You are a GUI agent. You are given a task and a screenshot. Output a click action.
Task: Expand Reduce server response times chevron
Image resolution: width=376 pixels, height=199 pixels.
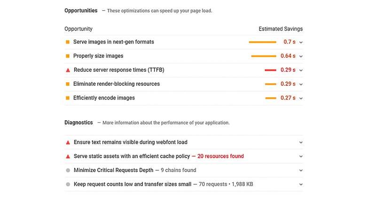tap(301, 70)
